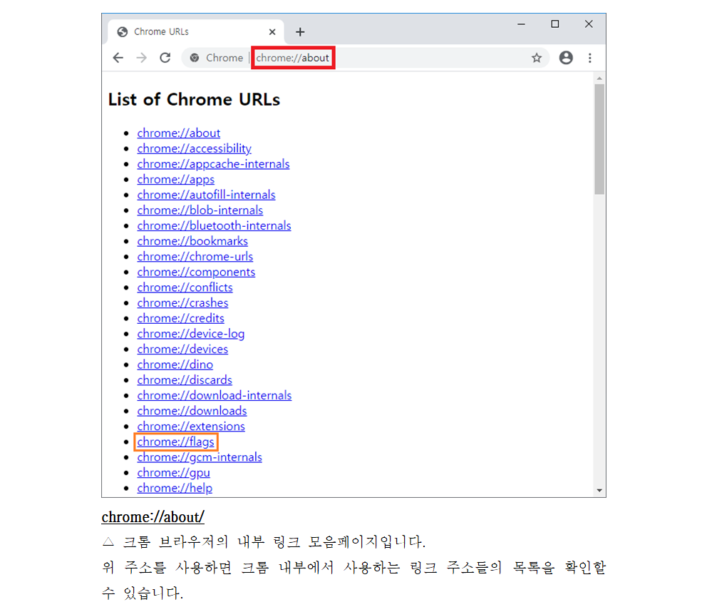This screenshot has width=707, height=612.
Task: Open the chrome://components link
Action: click(196, 272)
